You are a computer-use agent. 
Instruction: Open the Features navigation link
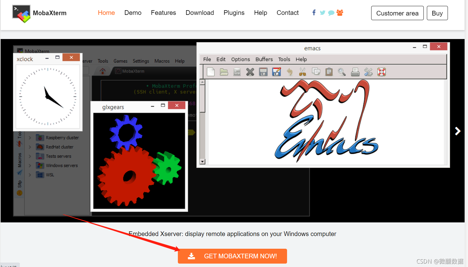click(163, 13)
